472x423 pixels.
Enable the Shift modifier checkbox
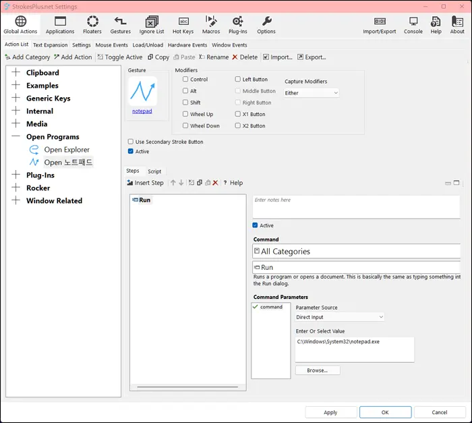click(x=185, y=102)
